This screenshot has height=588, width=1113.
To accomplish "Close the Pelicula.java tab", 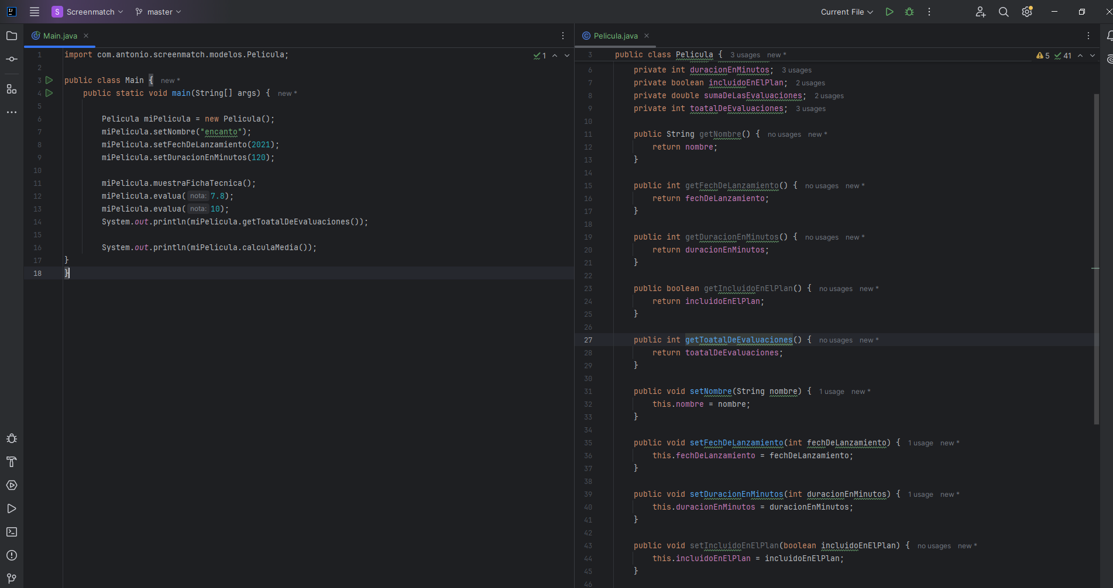I will [x=647, y=36].
